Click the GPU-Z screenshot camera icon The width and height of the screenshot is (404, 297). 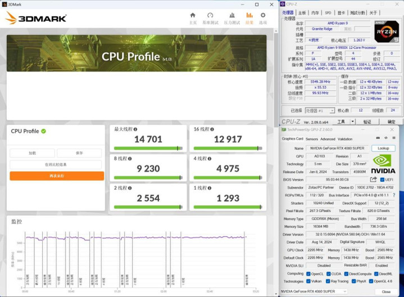coord(378,138)
